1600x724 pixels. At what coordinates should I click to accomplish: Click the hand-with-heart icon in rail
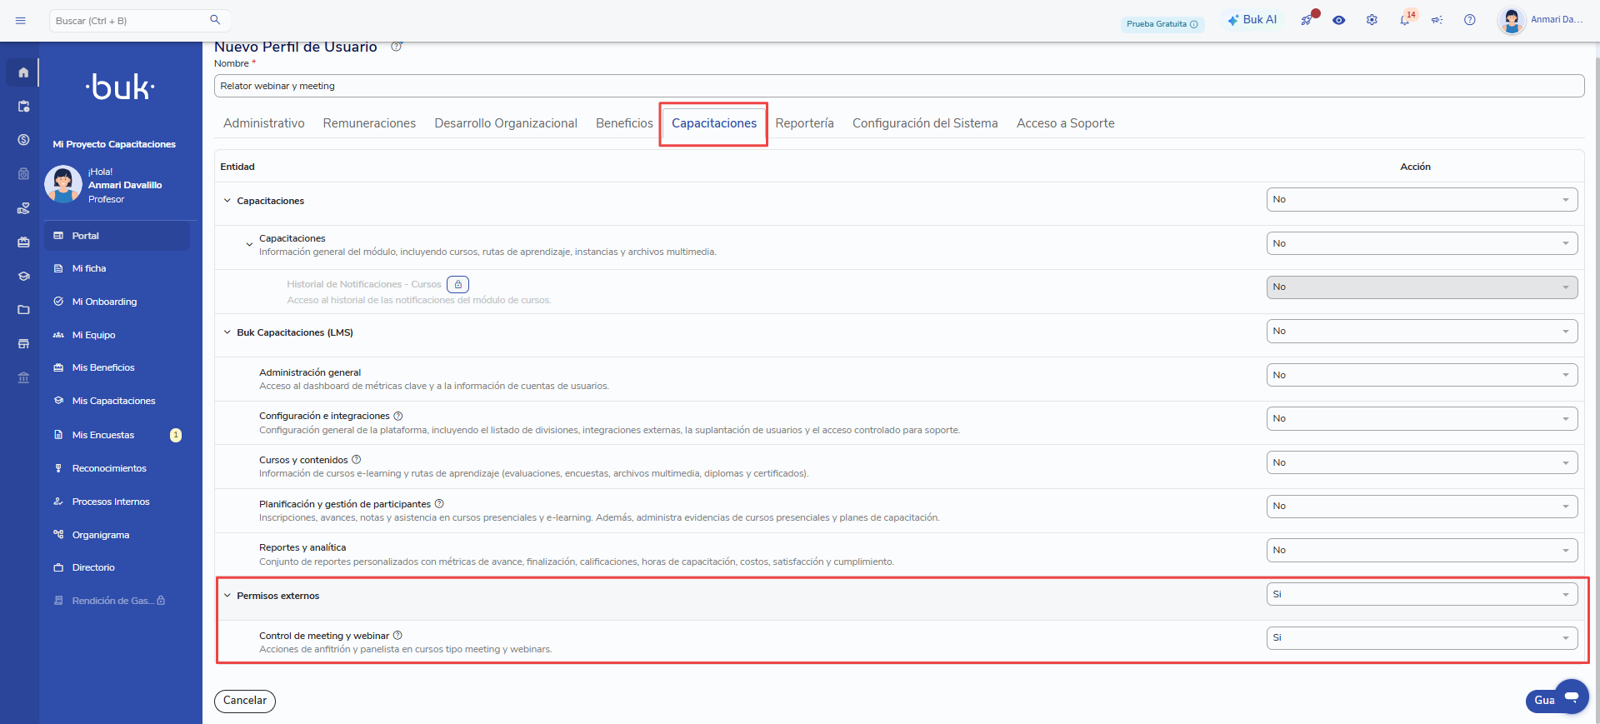tap(23, 208)
